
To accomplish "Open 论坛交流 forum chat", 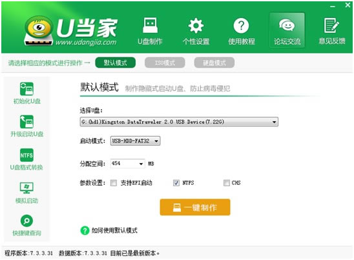I will click(x=287, y=30).
